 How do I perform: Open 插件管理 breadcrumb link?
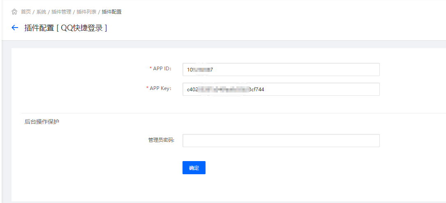[61, 12]
